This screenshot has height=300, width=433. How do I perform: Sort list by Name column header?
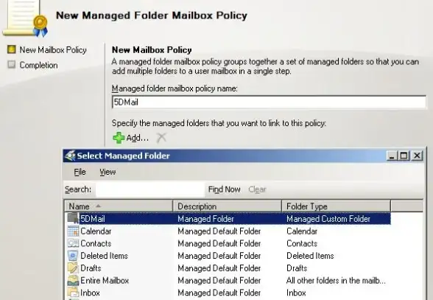(x=119, y=206)
